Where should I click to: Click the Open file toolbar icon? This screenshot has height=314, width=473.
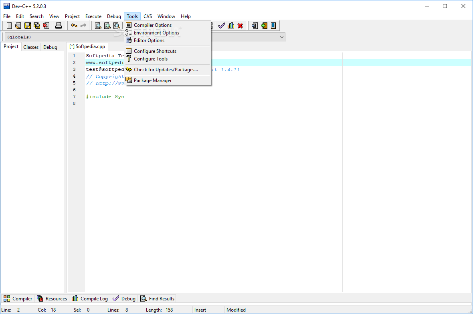coord(18,26)
